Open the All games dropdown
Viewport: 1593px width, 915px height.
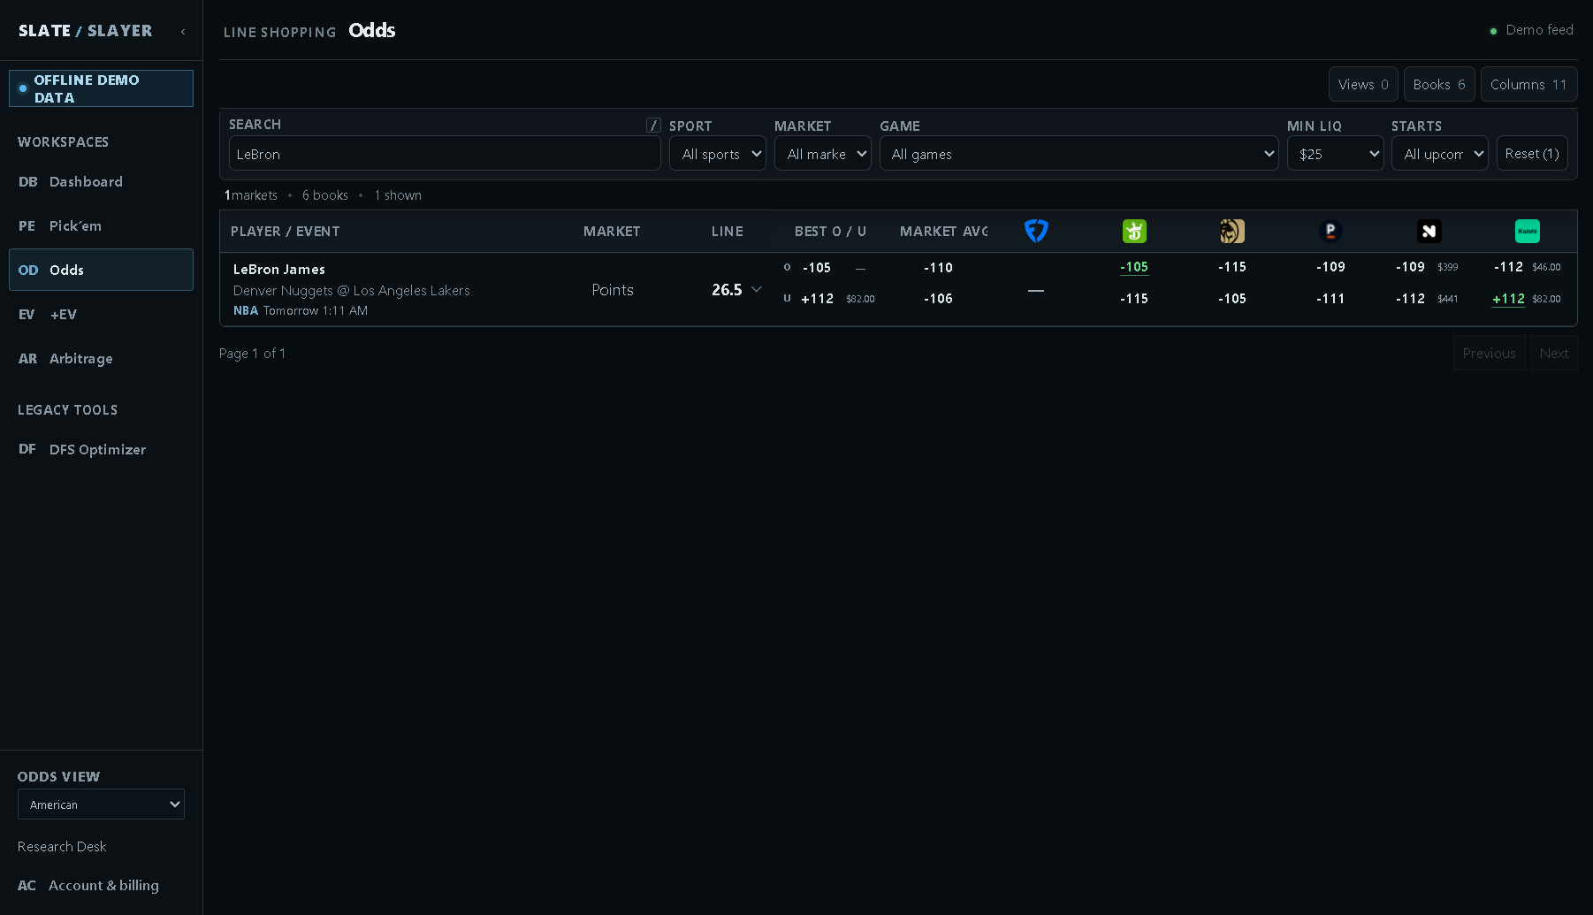1079,154
